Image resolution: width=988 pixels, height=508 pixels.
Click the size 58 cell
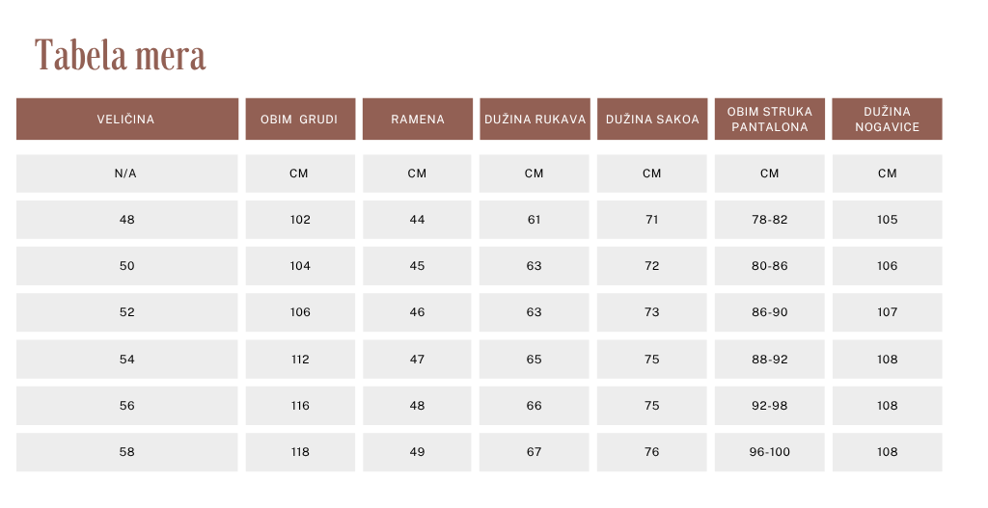[x=127, y=452]
